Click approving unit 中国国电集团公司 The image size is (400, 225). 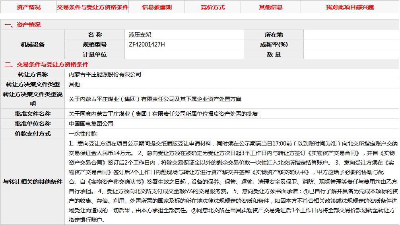pos(91,124)
